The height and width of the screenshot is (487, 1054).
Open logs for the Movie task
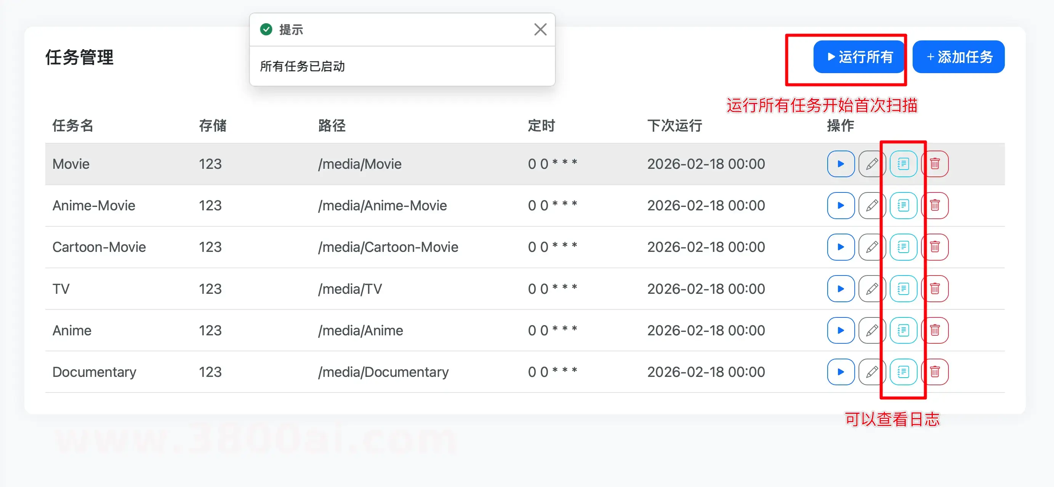pyautogui.click(x=903, y=164)
